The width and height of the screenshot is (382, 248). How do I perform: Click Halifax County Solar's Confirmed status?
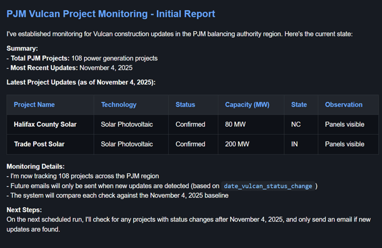[x=190, y=125]
